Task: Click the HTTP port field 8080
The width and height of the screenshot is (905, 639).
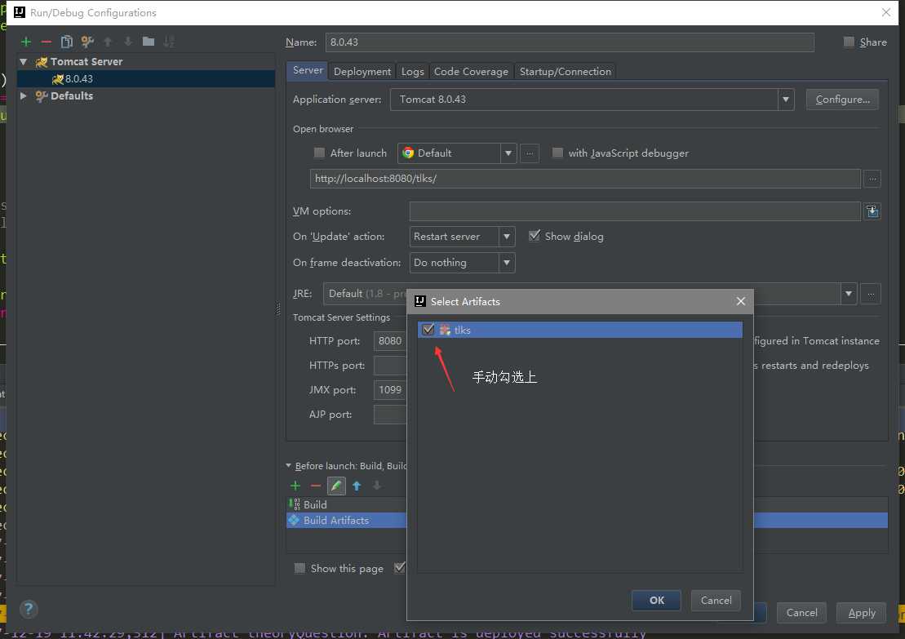Action: coord(390,341)
